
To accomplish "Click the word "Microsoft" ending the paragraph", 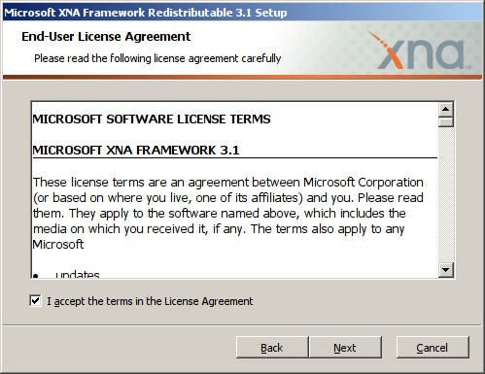I will pyautogui.click(x=58, y=244).
